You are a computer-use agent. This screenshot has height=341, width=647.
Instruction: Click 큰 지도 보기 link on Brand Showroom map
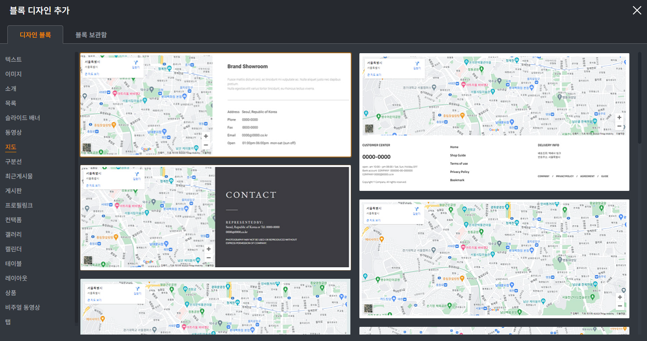tap(92, 74)
